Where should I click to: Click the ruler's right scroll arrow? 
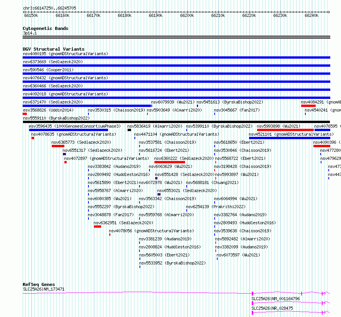tap(329, 12)
